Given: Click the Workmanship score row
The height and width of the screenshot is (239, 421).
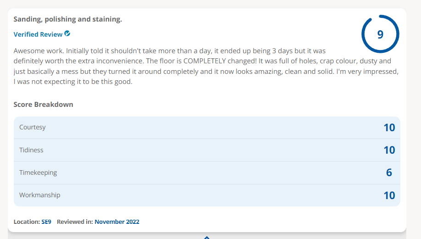Looking at the screenshot, I should click(207, 195).
